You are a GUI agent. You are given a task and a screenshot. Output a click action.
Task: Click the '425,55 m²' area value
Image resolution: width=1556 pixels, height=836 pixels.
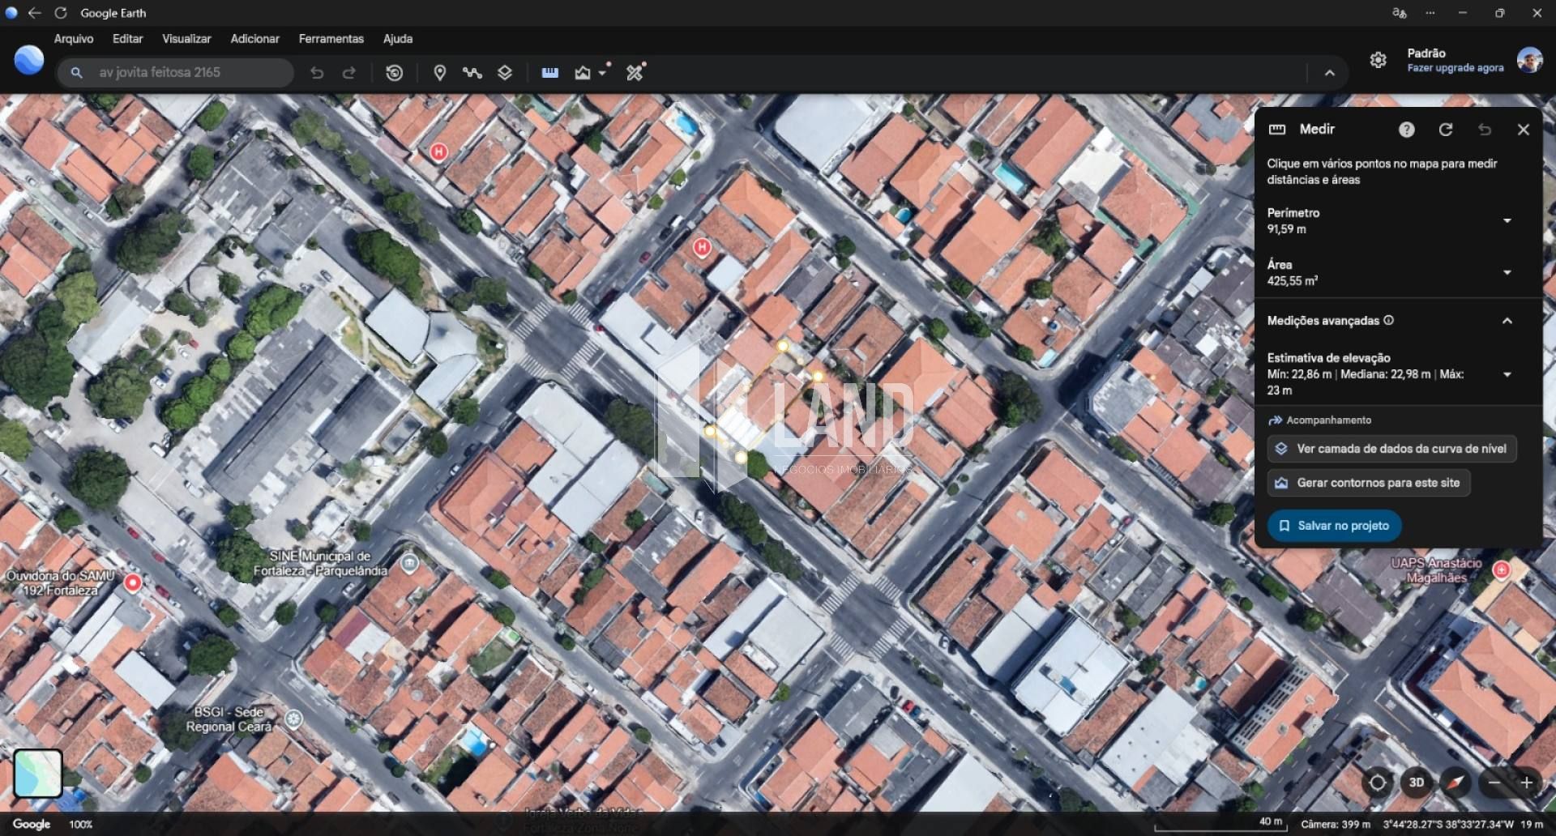click(1293, 281)
